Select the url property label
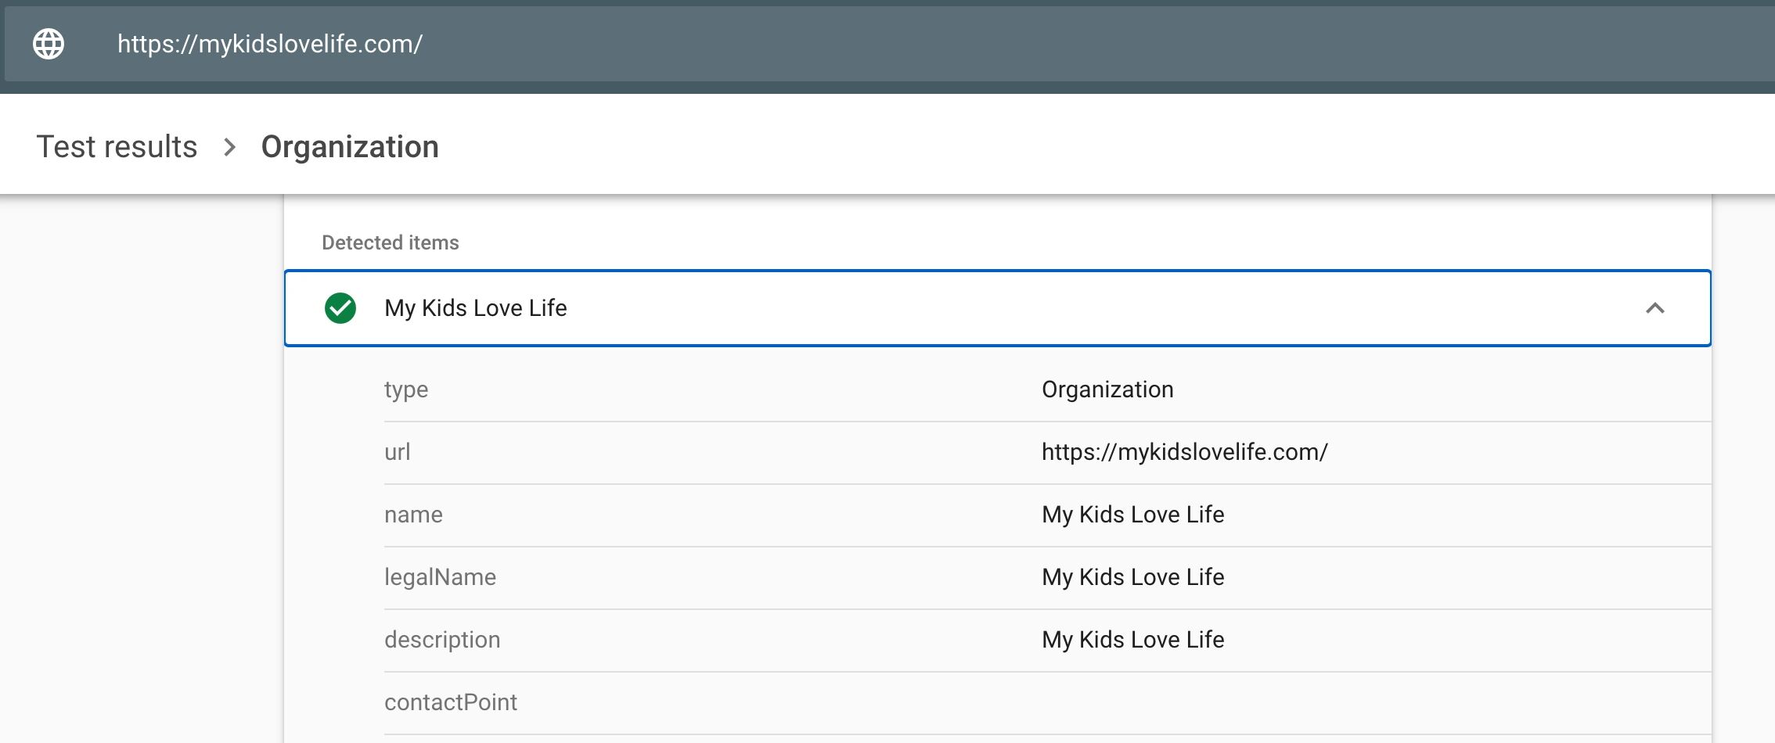Screen dimensions: 1775x743 pyautogui.click(x=397, y=452)
